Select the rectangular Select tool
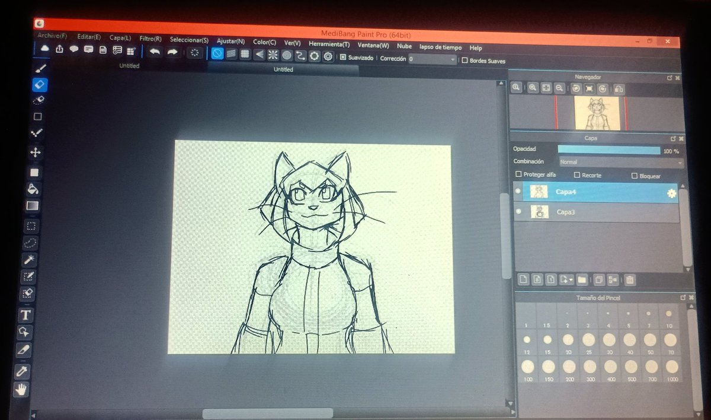 pyautogui.click(x=31, y=226)
